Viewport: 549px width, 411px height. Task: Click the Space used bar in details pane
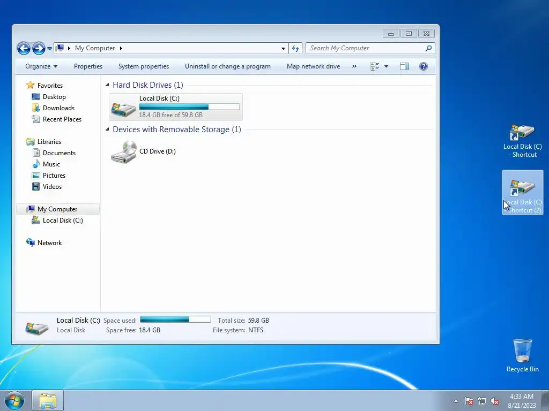[x=175, y=319]
